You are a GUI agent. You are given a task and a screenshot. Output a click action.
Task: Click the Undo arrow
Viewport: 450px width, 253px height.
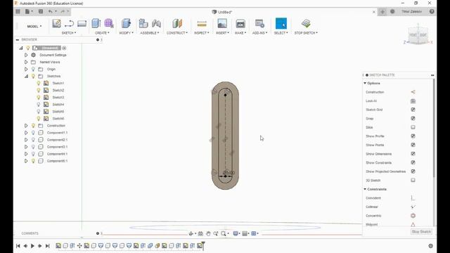click(x=51, y=11)
